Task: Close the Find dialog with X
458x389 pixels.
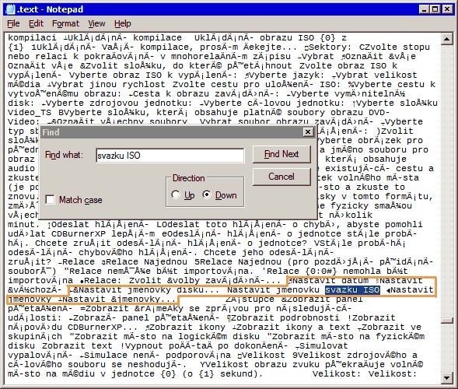Action: [308, 132]
